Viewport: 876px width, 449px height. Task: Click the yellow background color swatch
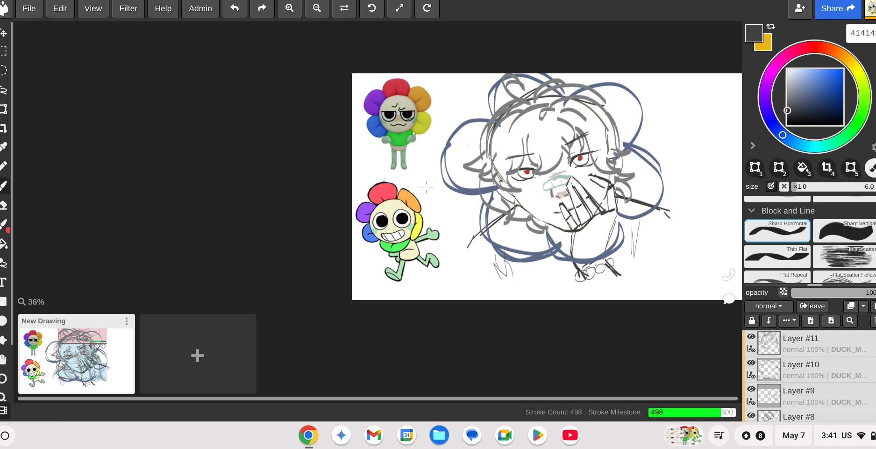click(x=766, y=46)
